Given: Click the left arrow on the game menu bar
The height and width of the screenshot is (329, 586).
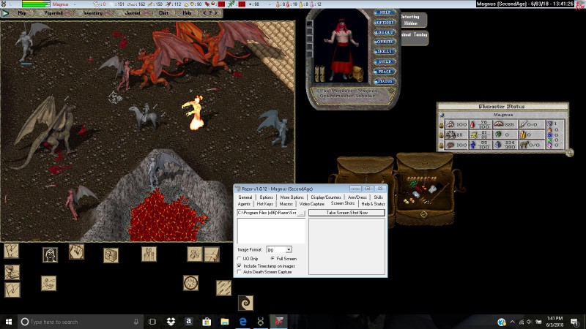Looking at the screenshot, I should [x=204, y=13].
